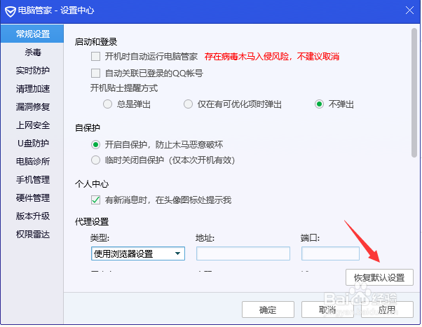422x327 pixels.
Task: Check 自动关联已登录的QQ帐号
Action: pos(95,73)
